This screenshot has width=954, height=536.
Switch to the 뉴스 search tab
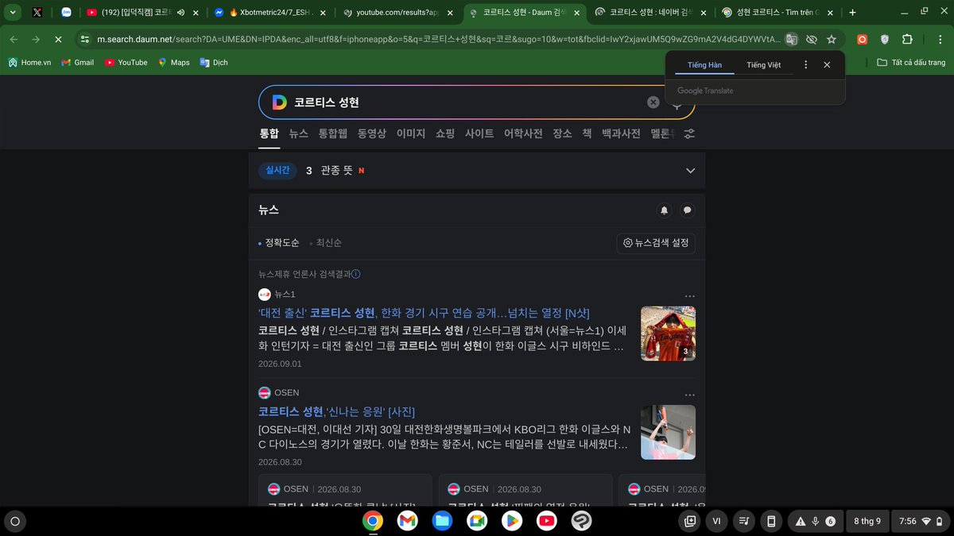click(x=299, y=133)
